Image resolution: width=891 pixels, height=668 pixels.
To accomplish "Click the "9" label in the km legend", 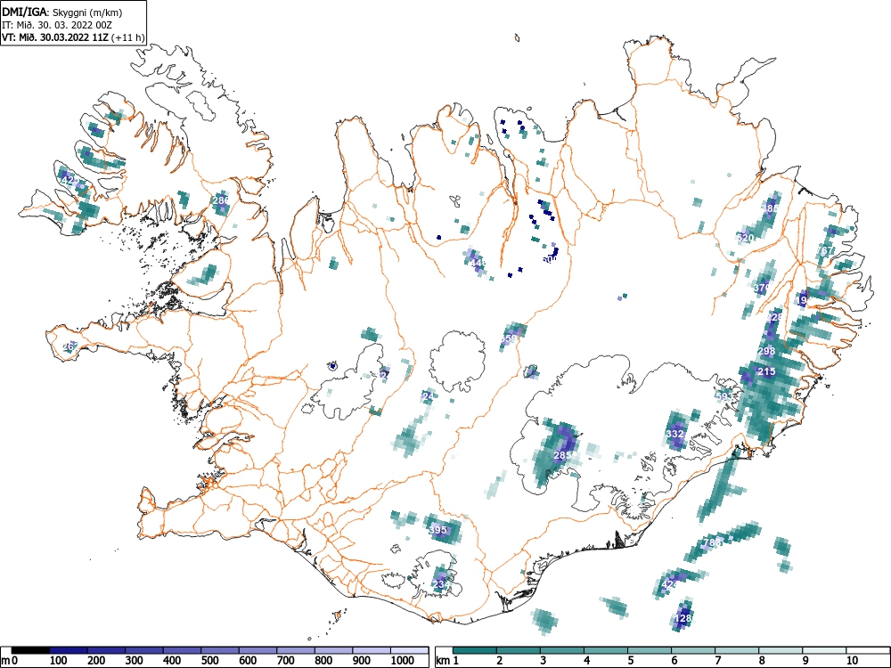I will [805, 661].
